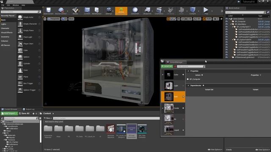Select the Visual Effects category

click(7, 33)
